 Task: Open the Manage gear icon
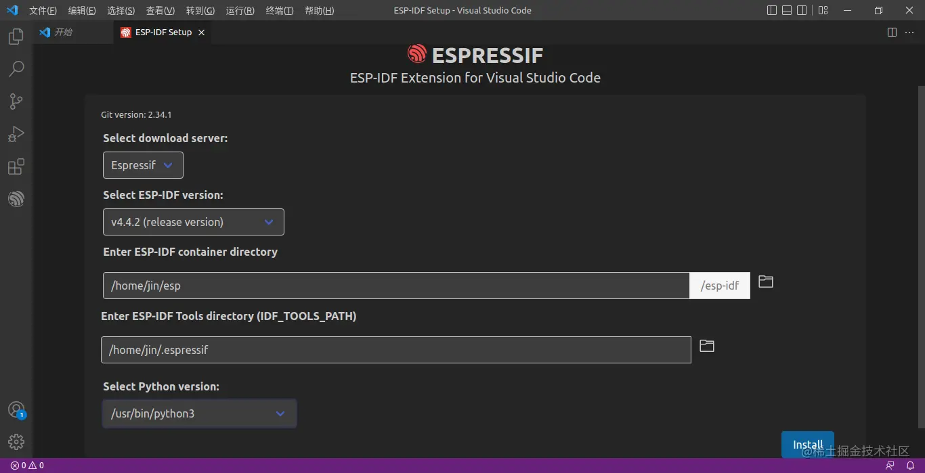(x=16, y=442)
